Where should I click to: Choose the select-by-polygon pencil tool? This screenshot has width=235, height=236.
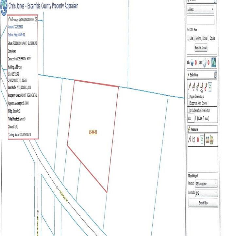pos(198,87)
